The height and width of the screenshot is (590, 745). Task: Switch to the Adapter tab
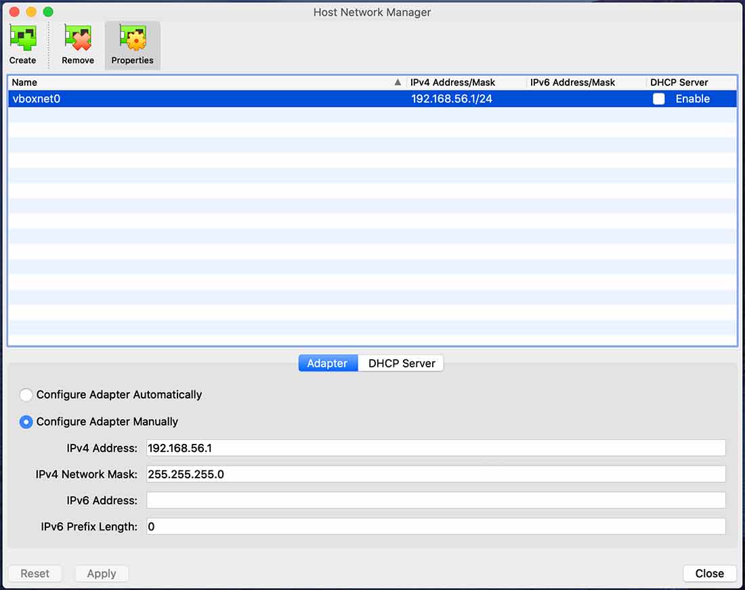point(327,363)
